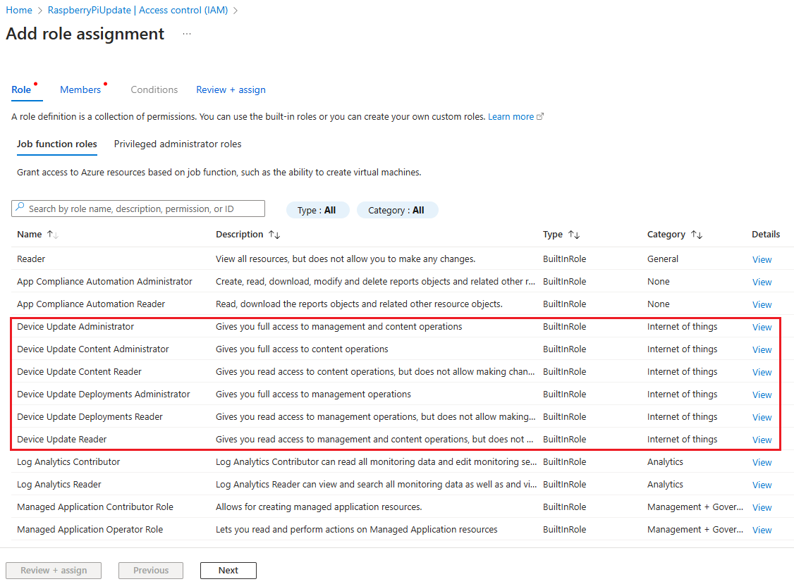Select App Compliance Automation Reader role name
Screen dimensions: 794x584
(x=91, y=304)
